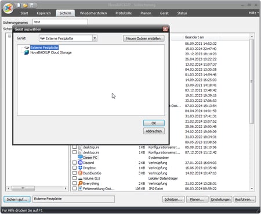Click the Discord file icon
The width and height of the screenshot is (261, 214).
tap(80, 163)
